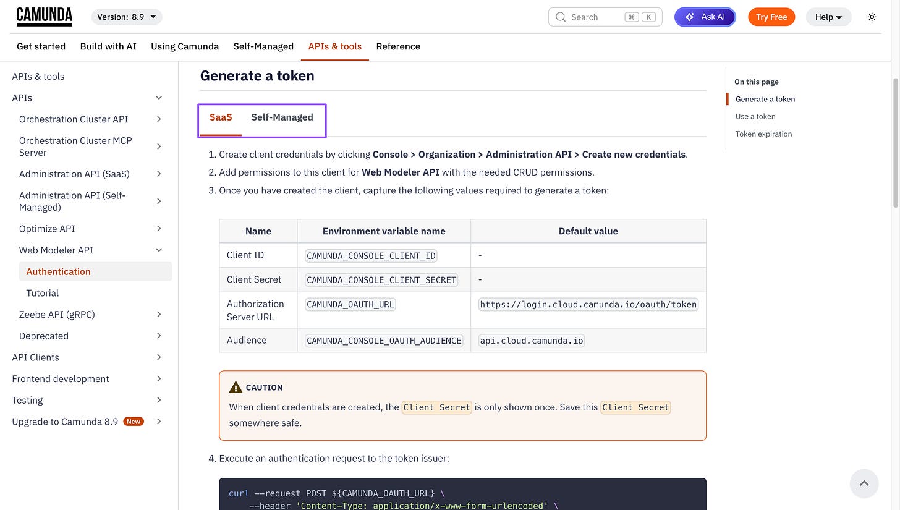Open the Using Camunda nav tab
Screen dimensions: 900x510
185,46
